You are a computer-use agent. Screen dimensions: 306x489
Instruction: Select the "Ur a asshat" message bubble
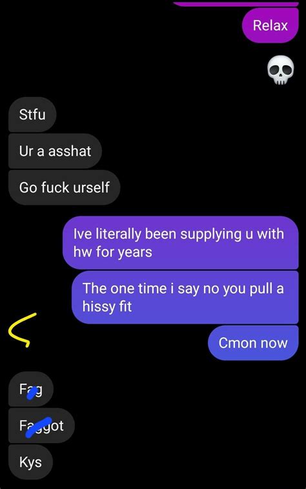55,151
